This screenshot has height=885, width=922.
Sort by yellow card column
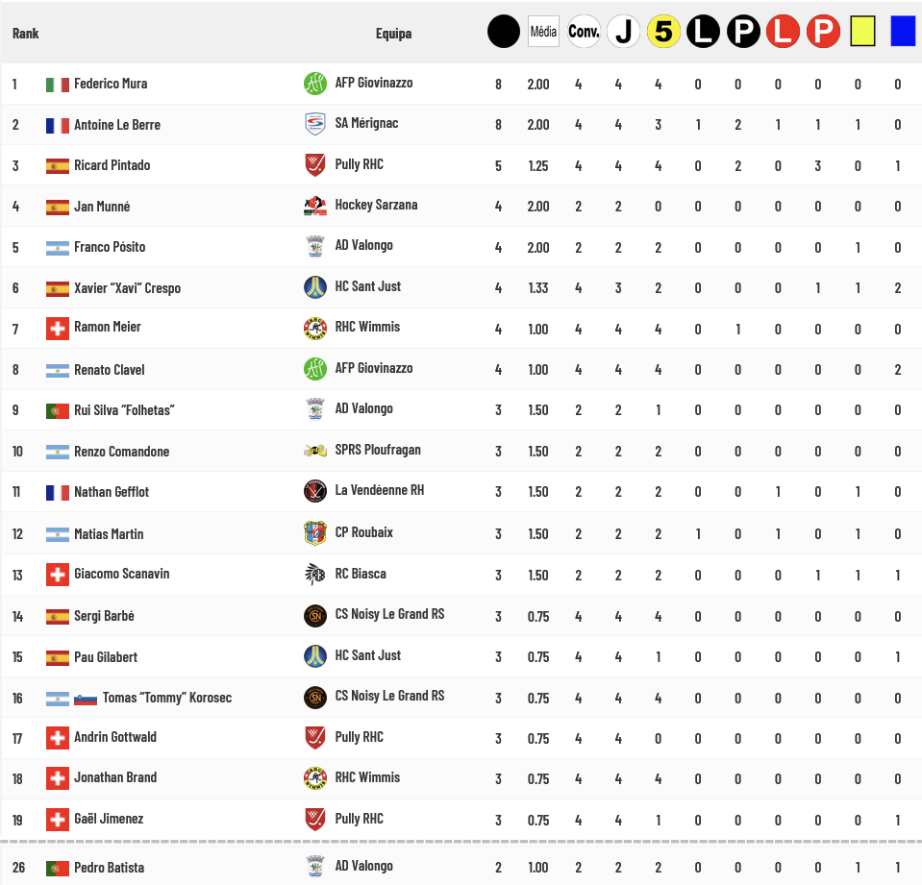pos(862,32)
